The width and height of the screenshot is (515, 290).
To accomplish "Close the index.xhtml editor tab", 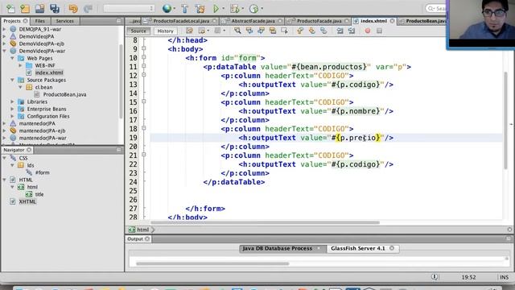I will 392,21.
